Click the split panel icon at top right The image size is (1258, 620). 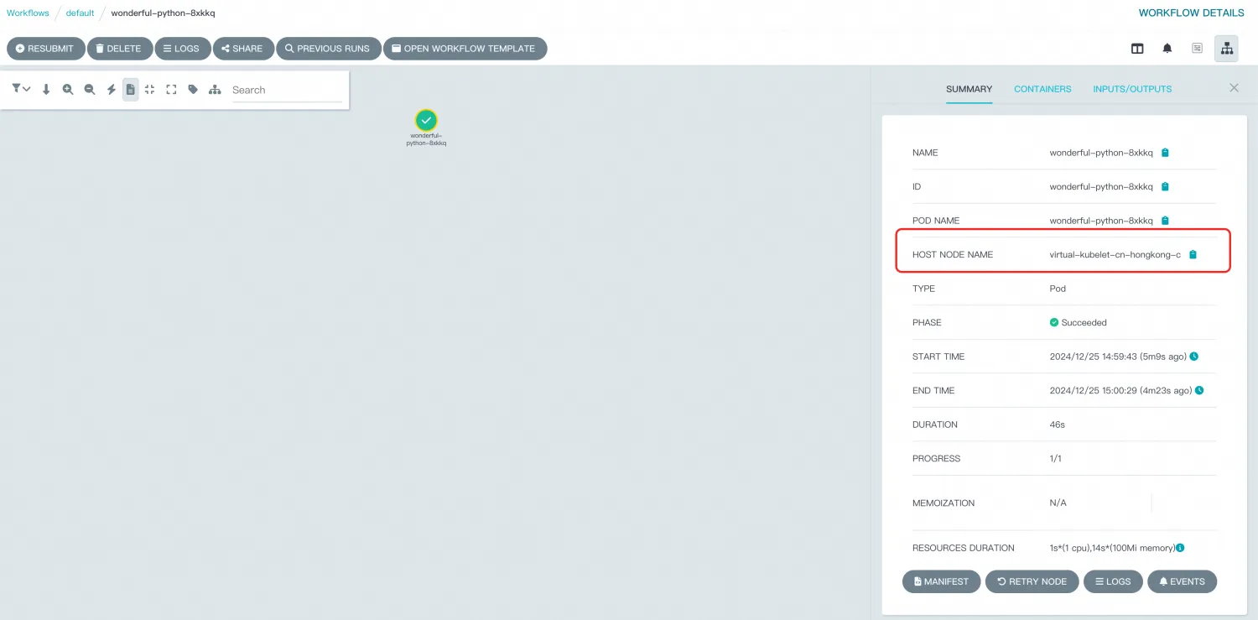click(1137, 48)
